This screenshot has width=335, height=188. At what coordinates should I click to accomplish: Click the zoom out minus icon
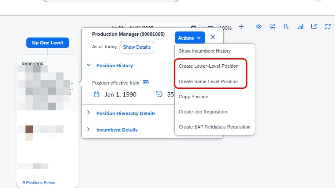coord(210,27)
